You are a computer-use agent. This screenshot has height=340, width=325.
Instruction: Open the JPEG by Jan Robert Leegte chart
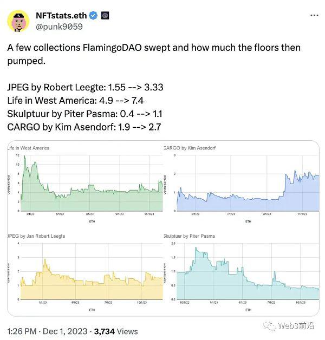(x=86, y=273)
